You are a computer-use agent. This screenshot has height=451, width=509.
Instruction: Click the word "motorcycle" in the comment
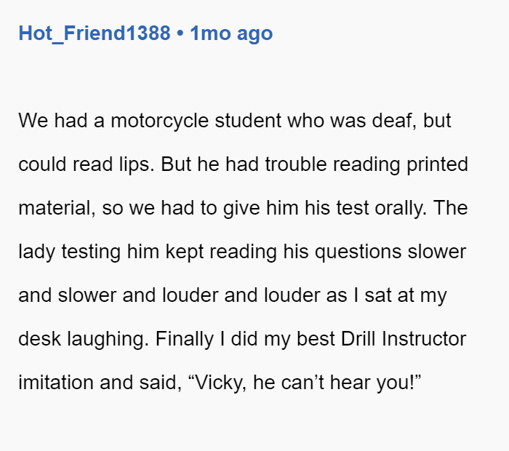click(x=159, y=121)
